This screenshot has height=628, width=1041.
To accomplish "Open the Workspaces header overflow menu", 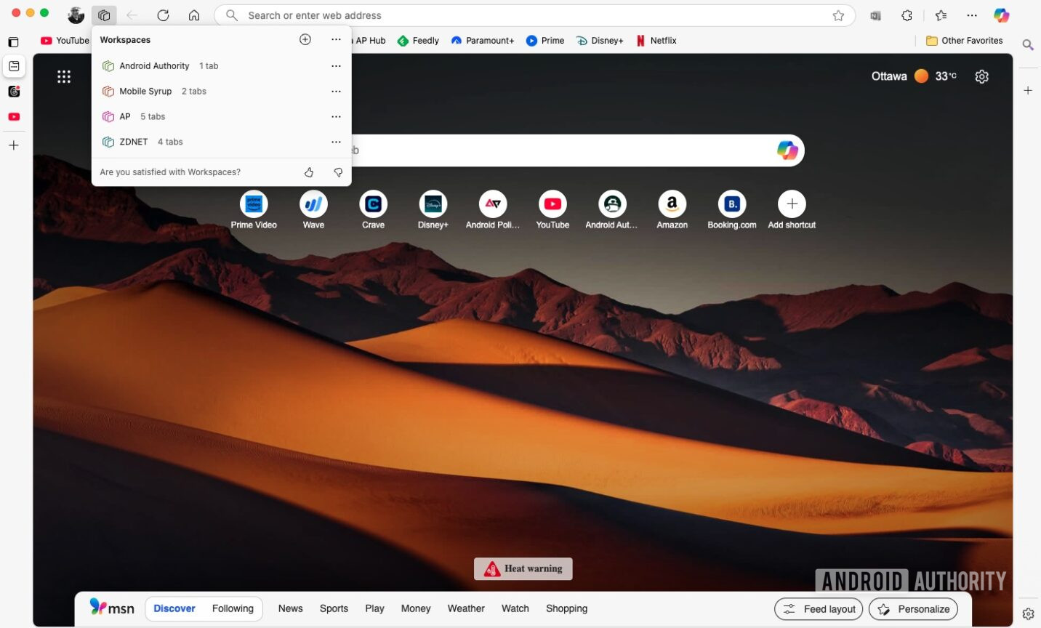I will [x=336, y=39].
